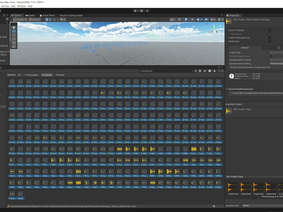This screenshot has height=212, width=283.
Task: Open the shading draw mode dropdown
Action: tap(172, 19)
